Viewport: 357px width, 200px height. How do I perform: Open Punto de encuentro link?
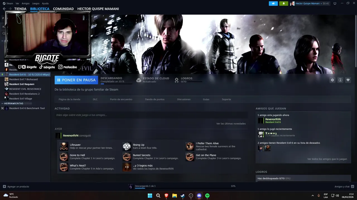pos(121,99)
